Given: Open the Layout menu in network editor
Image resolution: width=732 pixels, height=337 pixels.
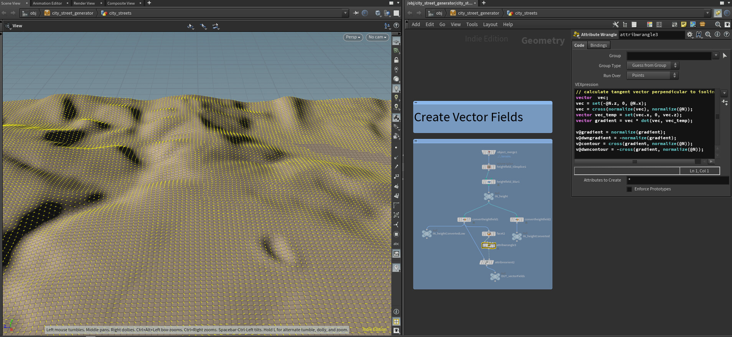Looking at the screenshot, I should [x=490, y=25].
